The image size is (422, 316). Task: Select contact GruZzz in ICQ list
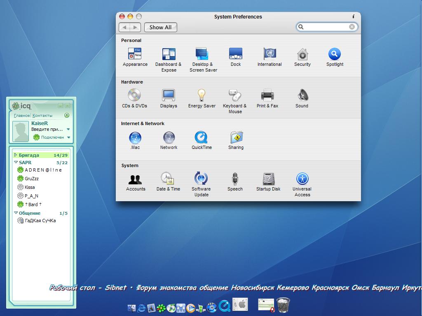(28, 179)
